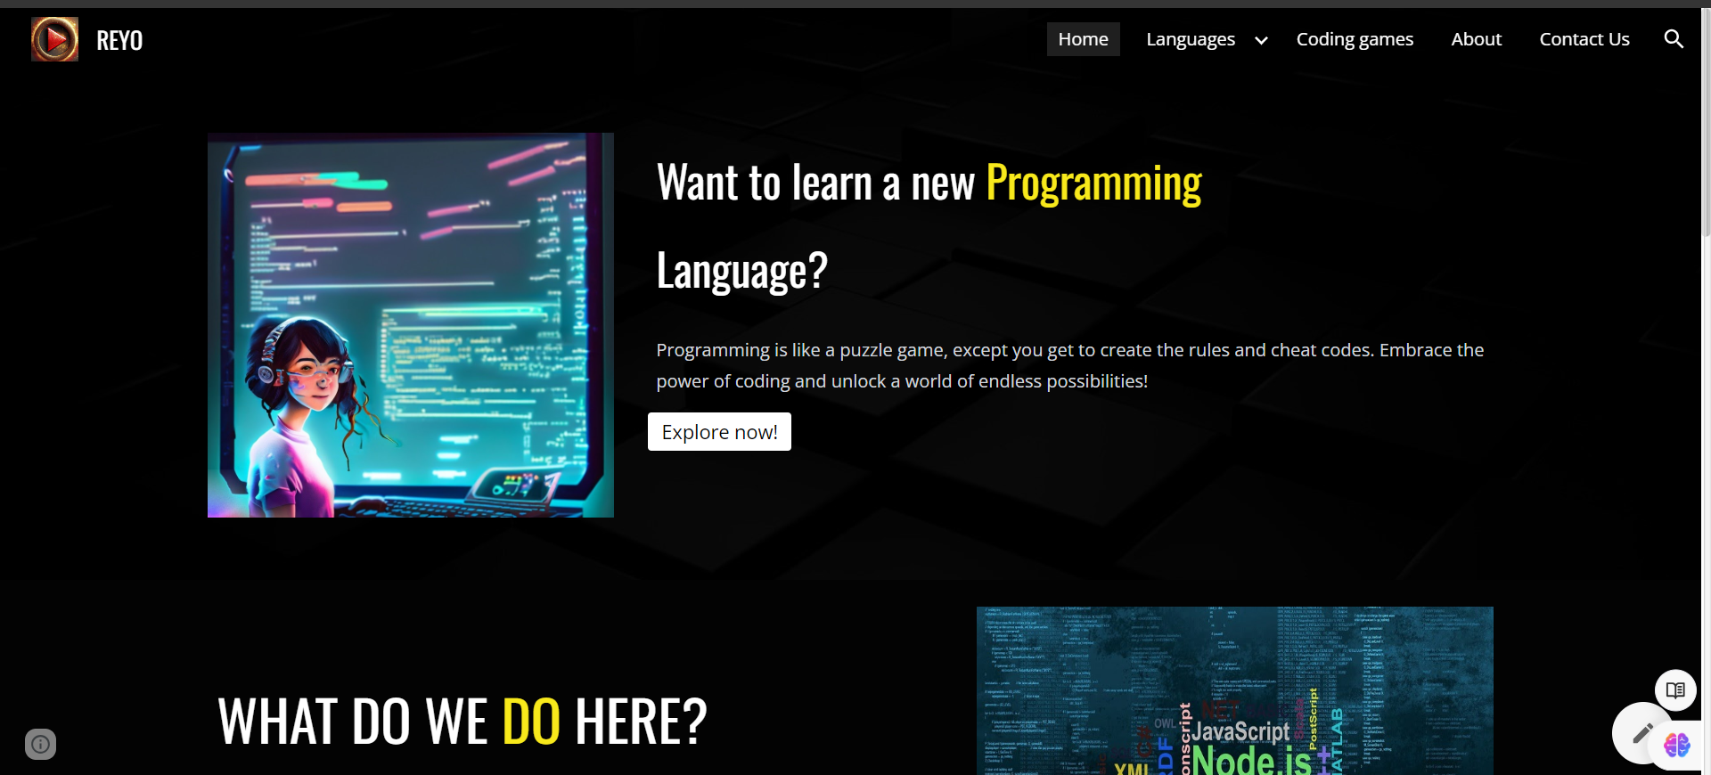Click the colorful brain extension icon
This screenshot has height=775, width=1711.
tap(1677, 745)
